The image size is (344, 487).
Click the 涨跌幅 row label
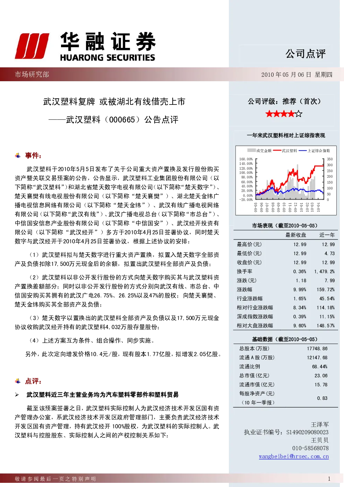[x=244, y=289]
